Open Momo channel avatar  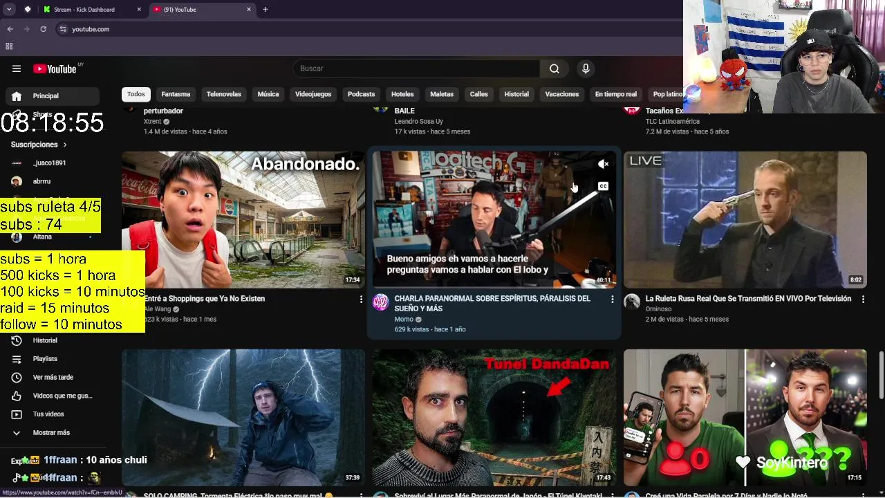tap(381, 302)
